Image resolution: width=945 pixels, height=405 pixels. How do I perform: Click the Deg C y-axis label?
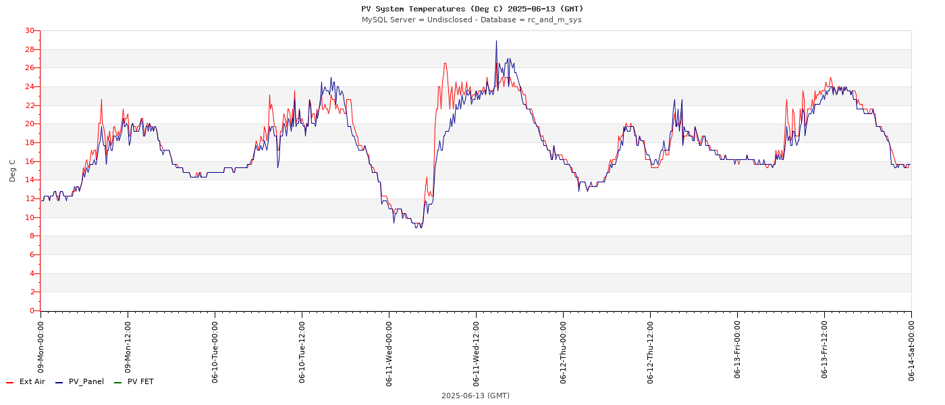click(x=13, y=171)
